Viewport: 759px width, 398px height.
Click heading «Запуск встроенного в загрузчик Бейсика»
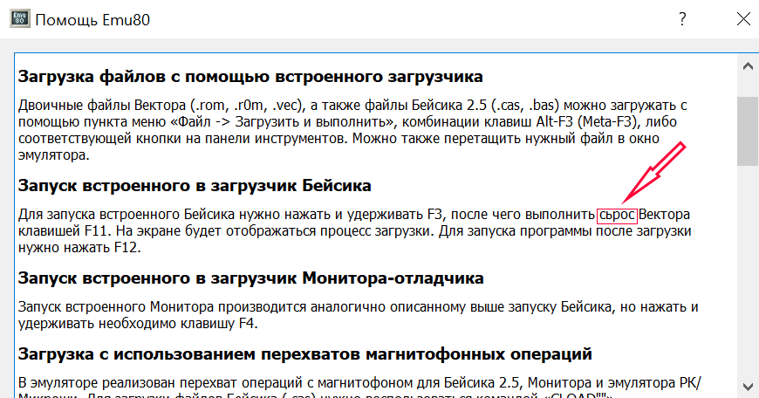pos(195,185)
